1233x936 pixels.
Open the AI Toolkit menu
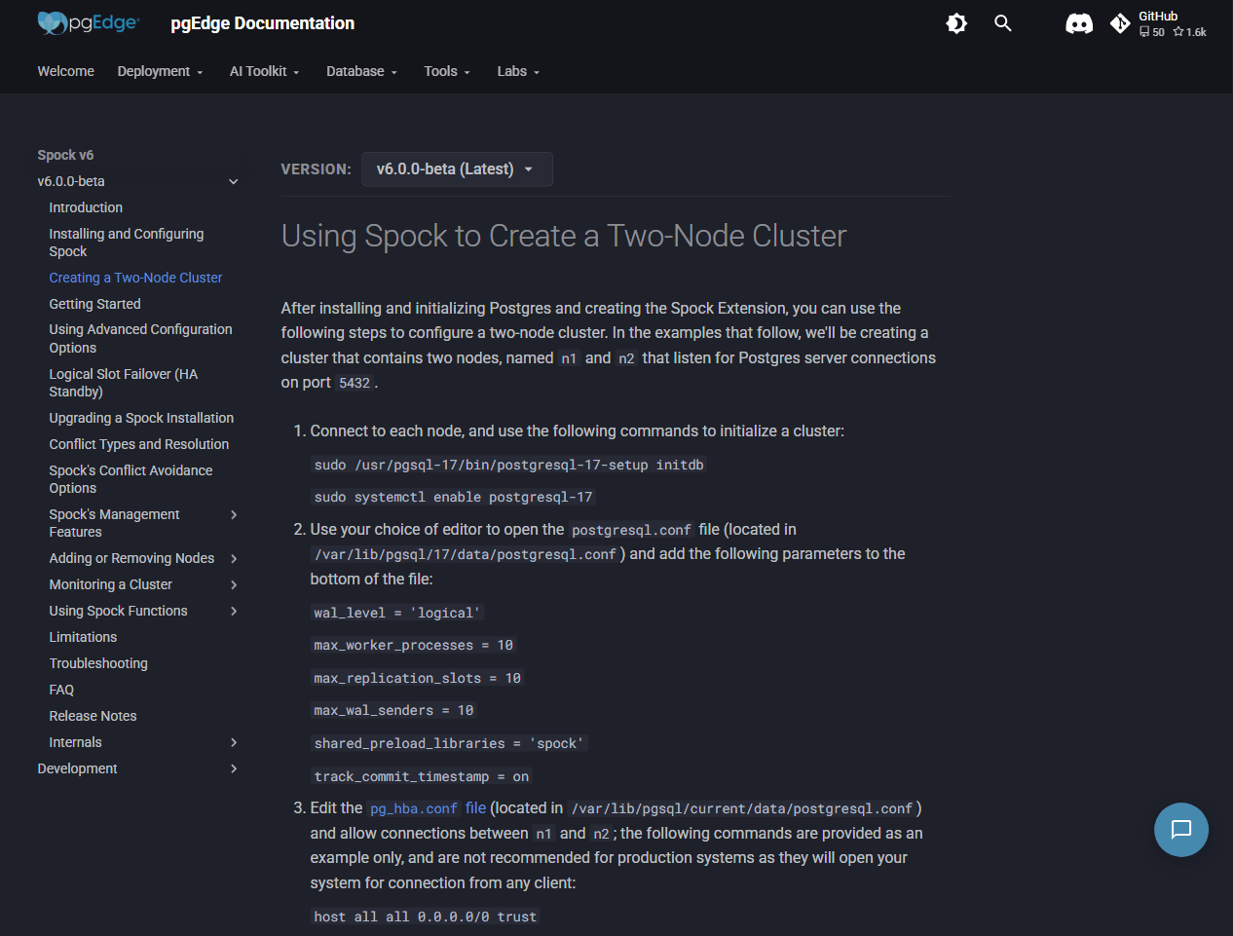pos(265,71)
